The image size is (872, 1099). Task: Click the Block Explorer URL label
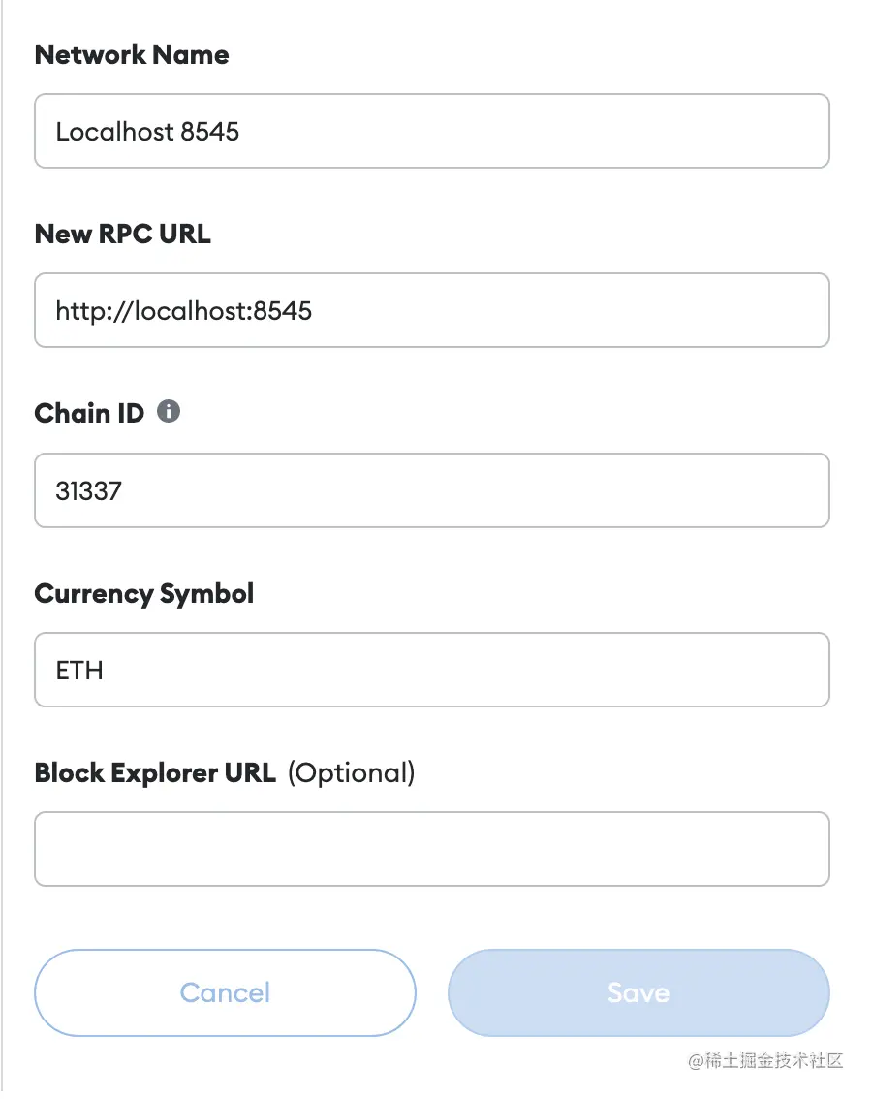[155, 772]
